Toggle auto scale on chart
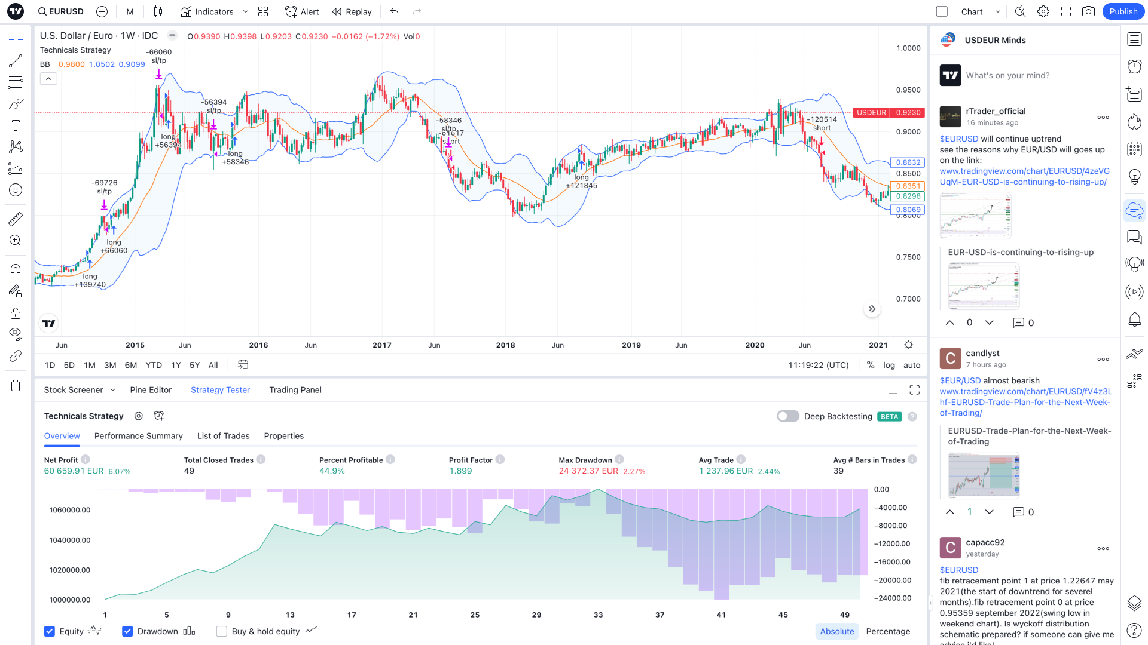Viewport: 1148px width, 645px height. pos(912,365)
